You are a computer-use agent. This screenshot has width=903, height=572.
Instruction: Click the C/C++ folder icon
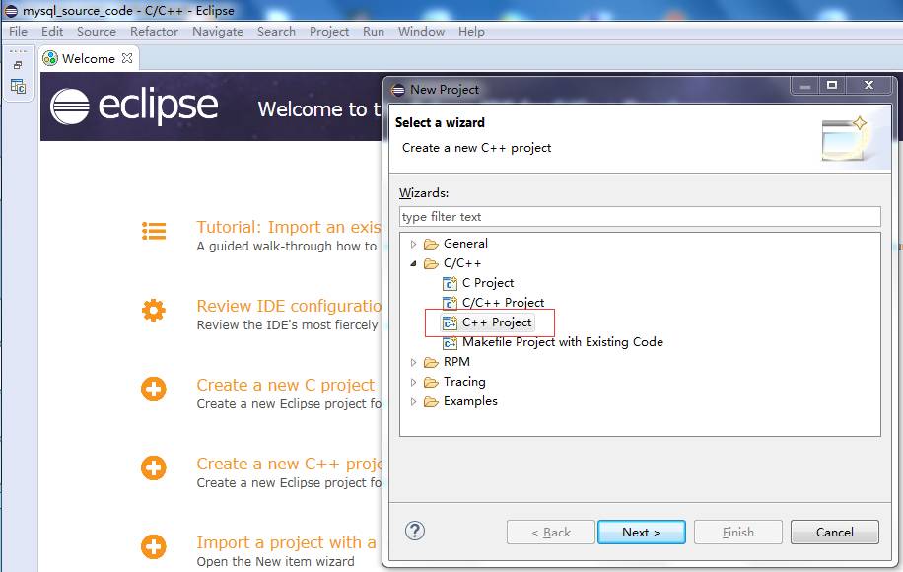click(431, 264)
